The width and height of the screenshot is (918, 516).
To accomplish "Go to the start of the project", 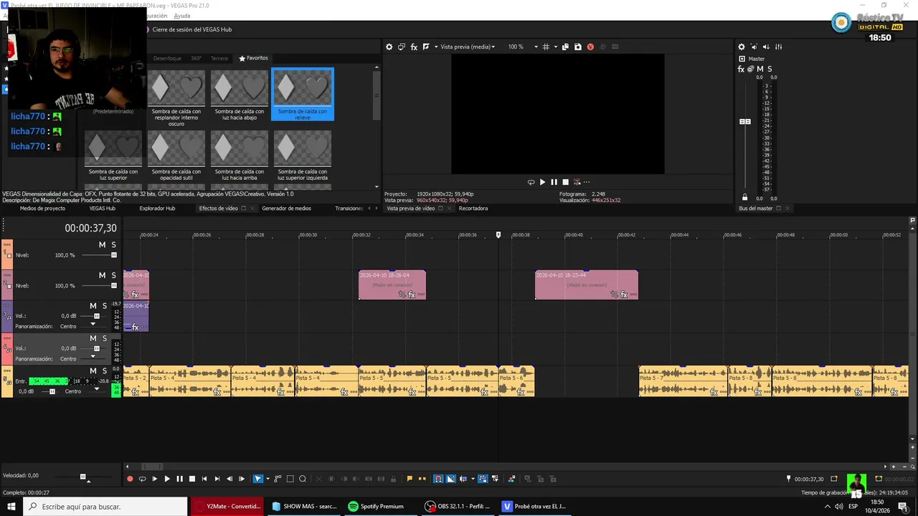I will pos(204,479).
